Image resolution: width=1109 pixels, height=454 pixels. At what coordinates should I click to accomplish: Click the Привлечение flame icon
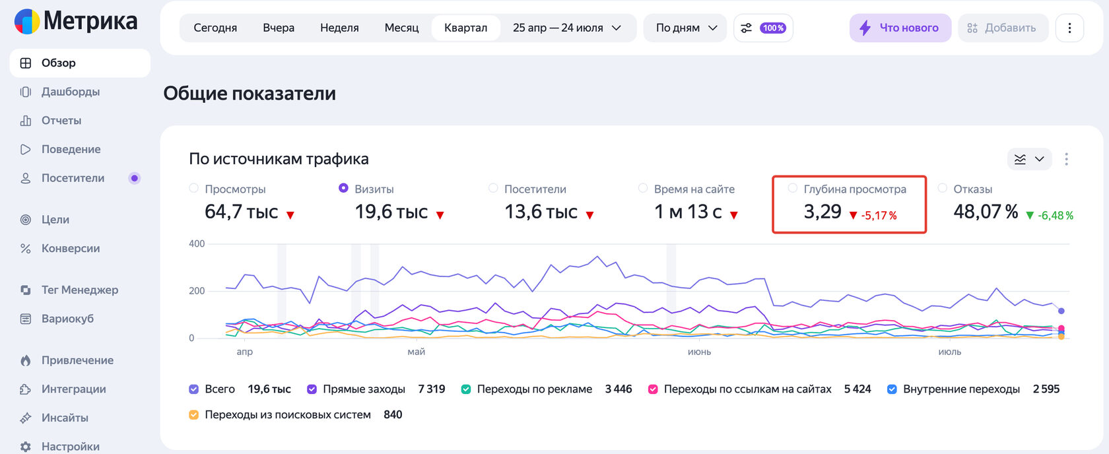(26, 360)
